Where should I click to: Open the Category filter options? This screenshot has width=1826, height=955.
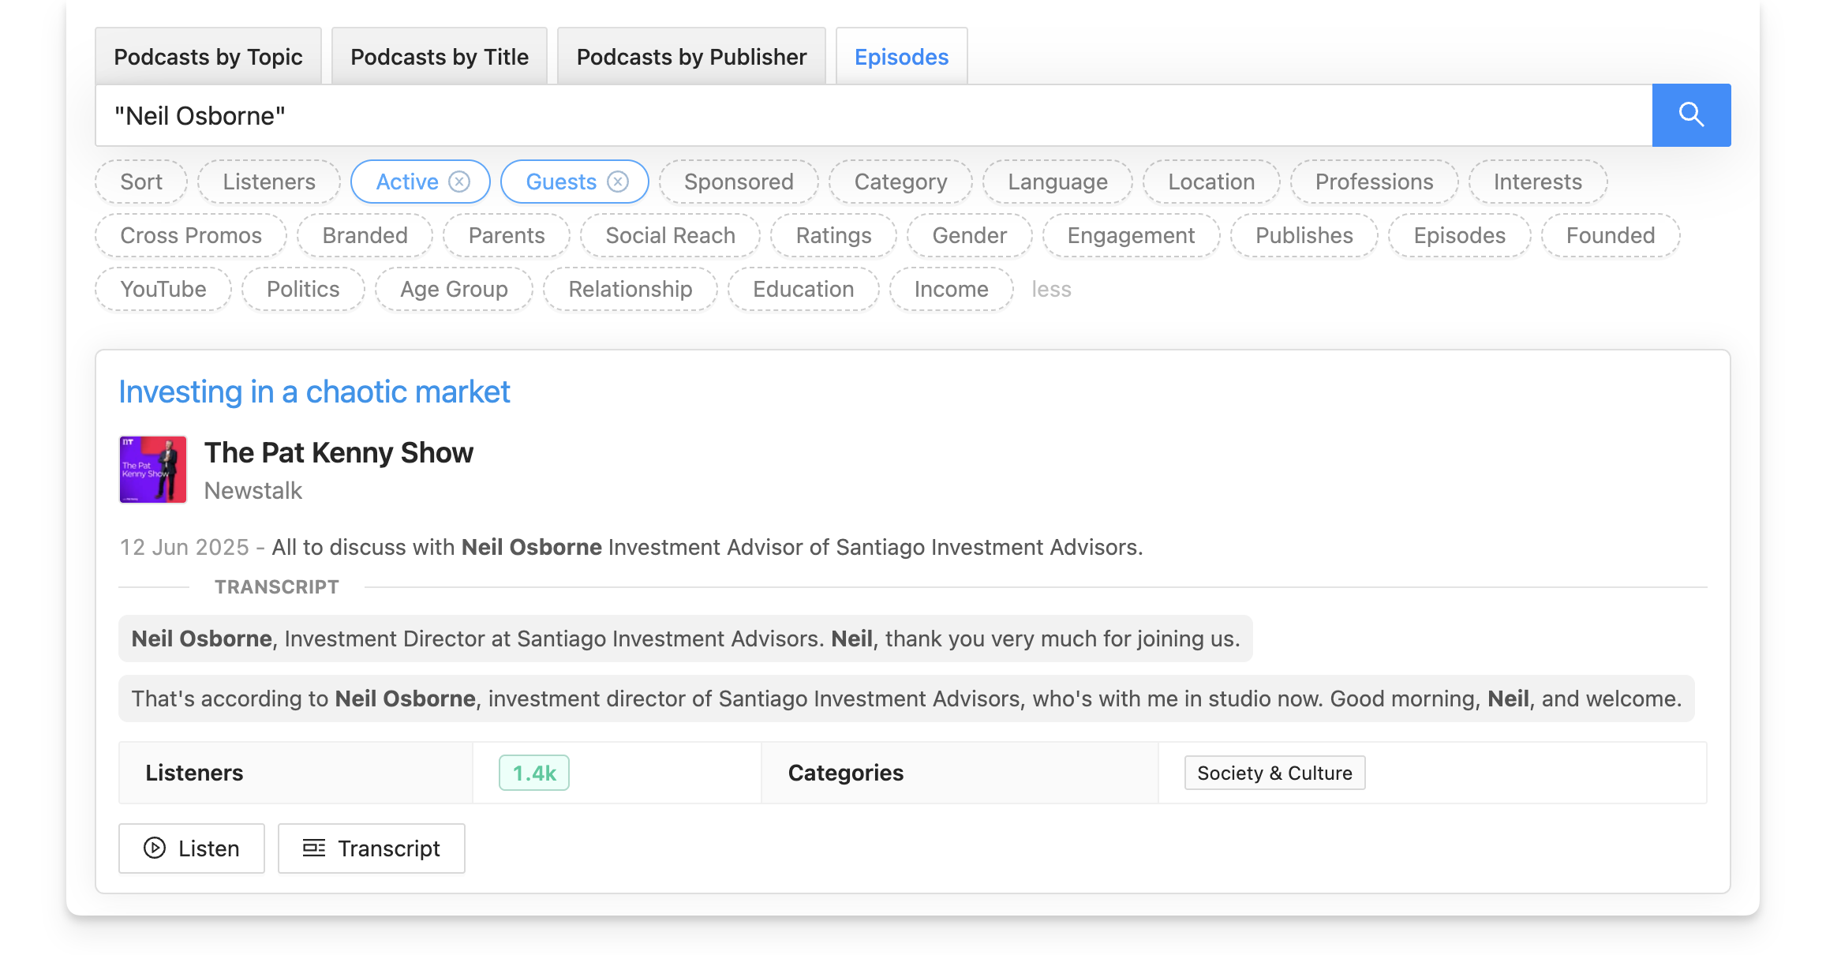[x=900, y=182]
